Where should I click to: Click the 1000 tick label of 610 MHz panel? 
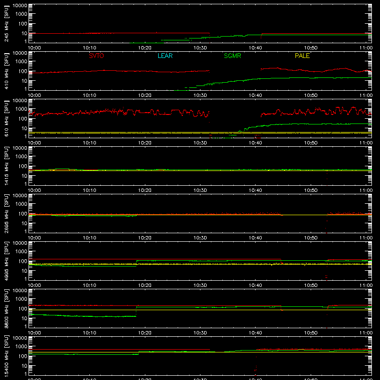21,109
